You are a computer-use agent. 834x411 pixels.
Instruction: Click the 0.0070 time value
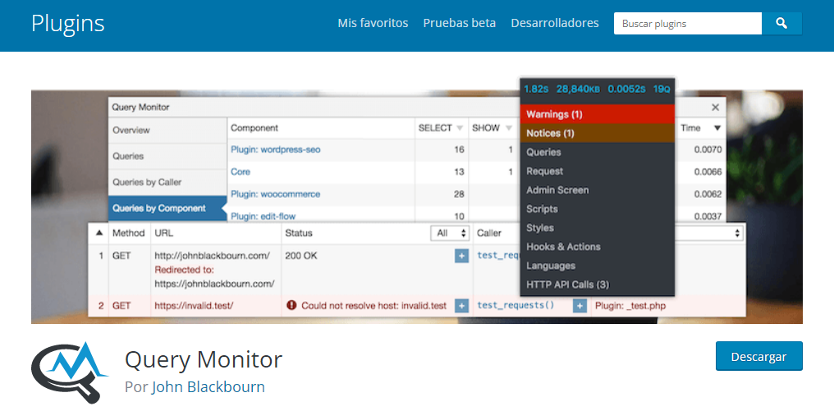[x=708, y=150]
